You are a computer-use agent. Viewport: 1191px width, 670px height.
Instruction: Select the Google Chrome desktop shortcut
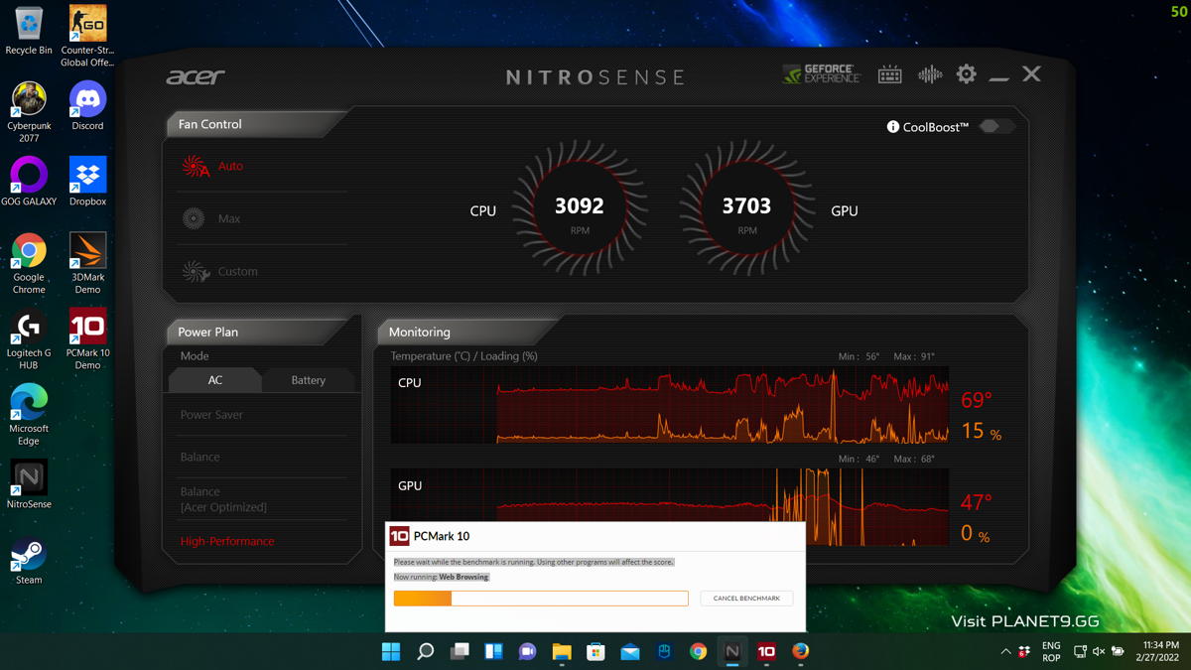click(x=29, y=264)
